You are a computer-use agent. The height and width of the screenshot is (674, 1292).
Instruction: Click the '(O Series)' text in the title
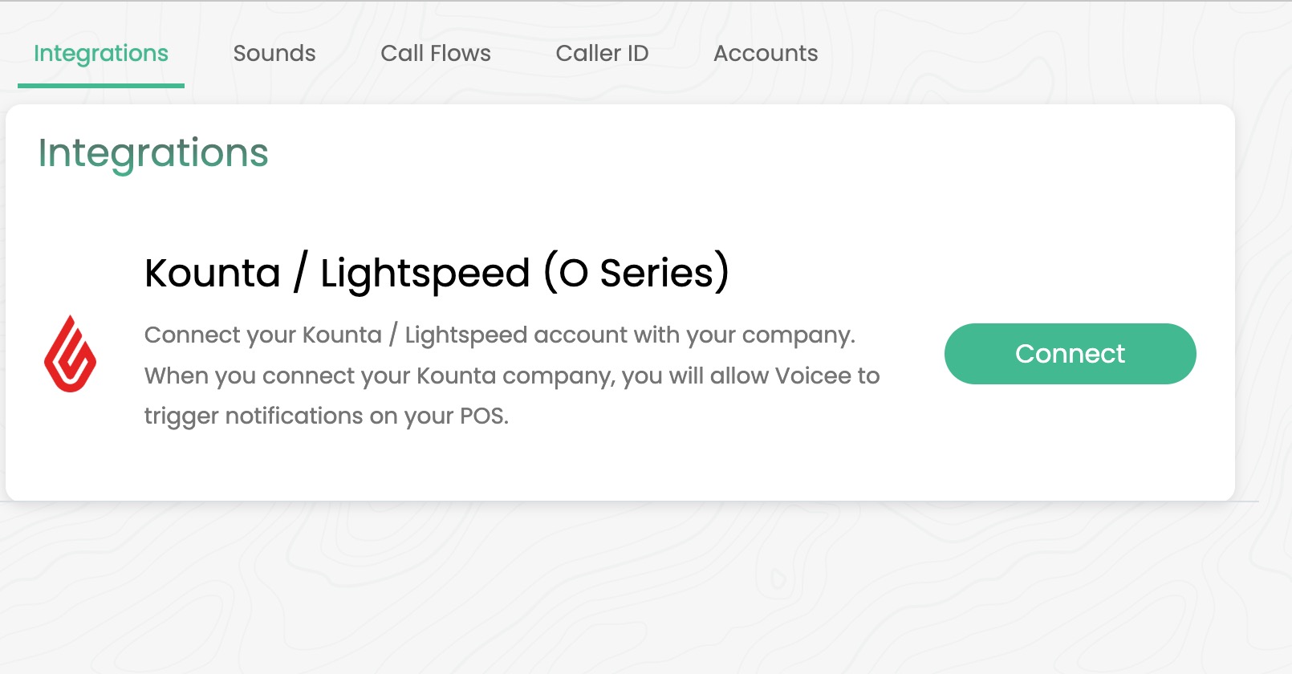click(x=636, y=273)
